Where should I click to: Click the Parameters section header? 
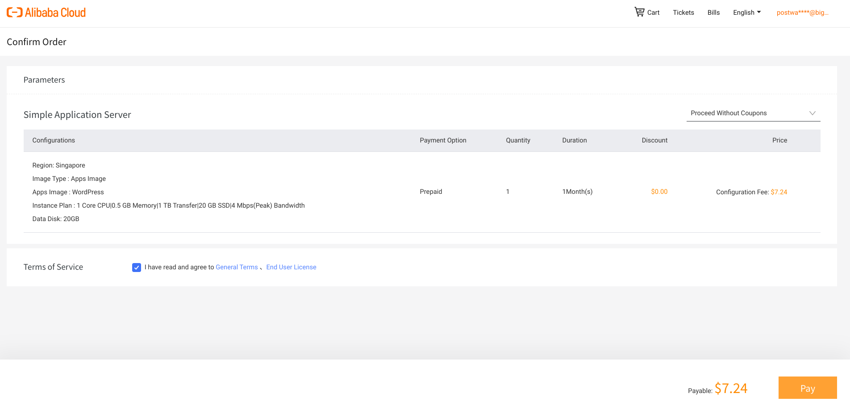click(44, 79)
